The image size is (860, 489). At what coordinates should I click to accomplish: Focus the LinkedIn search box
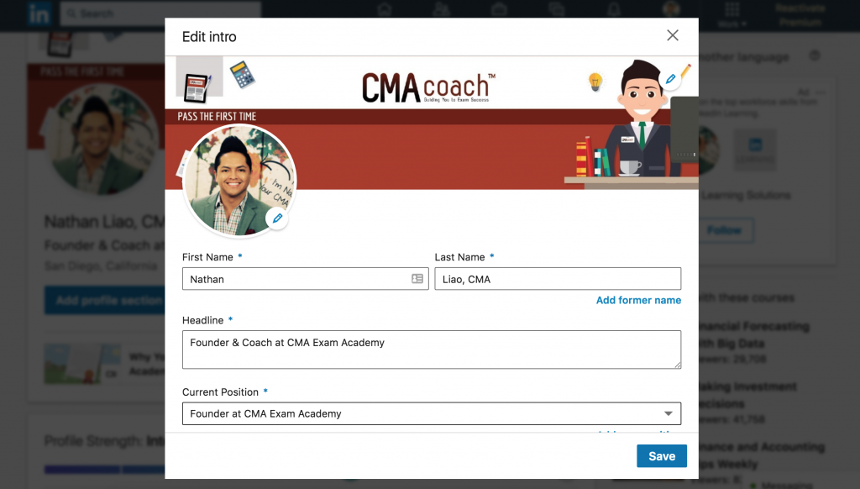[160, 13]
